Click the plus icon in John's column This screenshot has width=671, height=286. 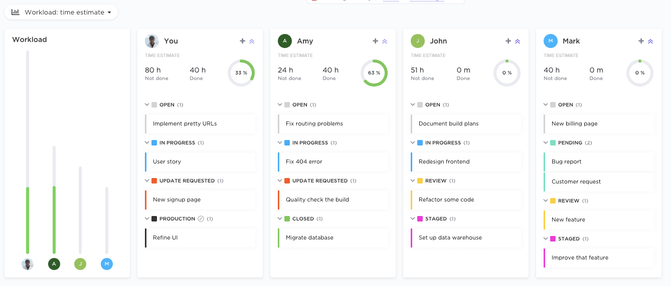pos(508,41)
